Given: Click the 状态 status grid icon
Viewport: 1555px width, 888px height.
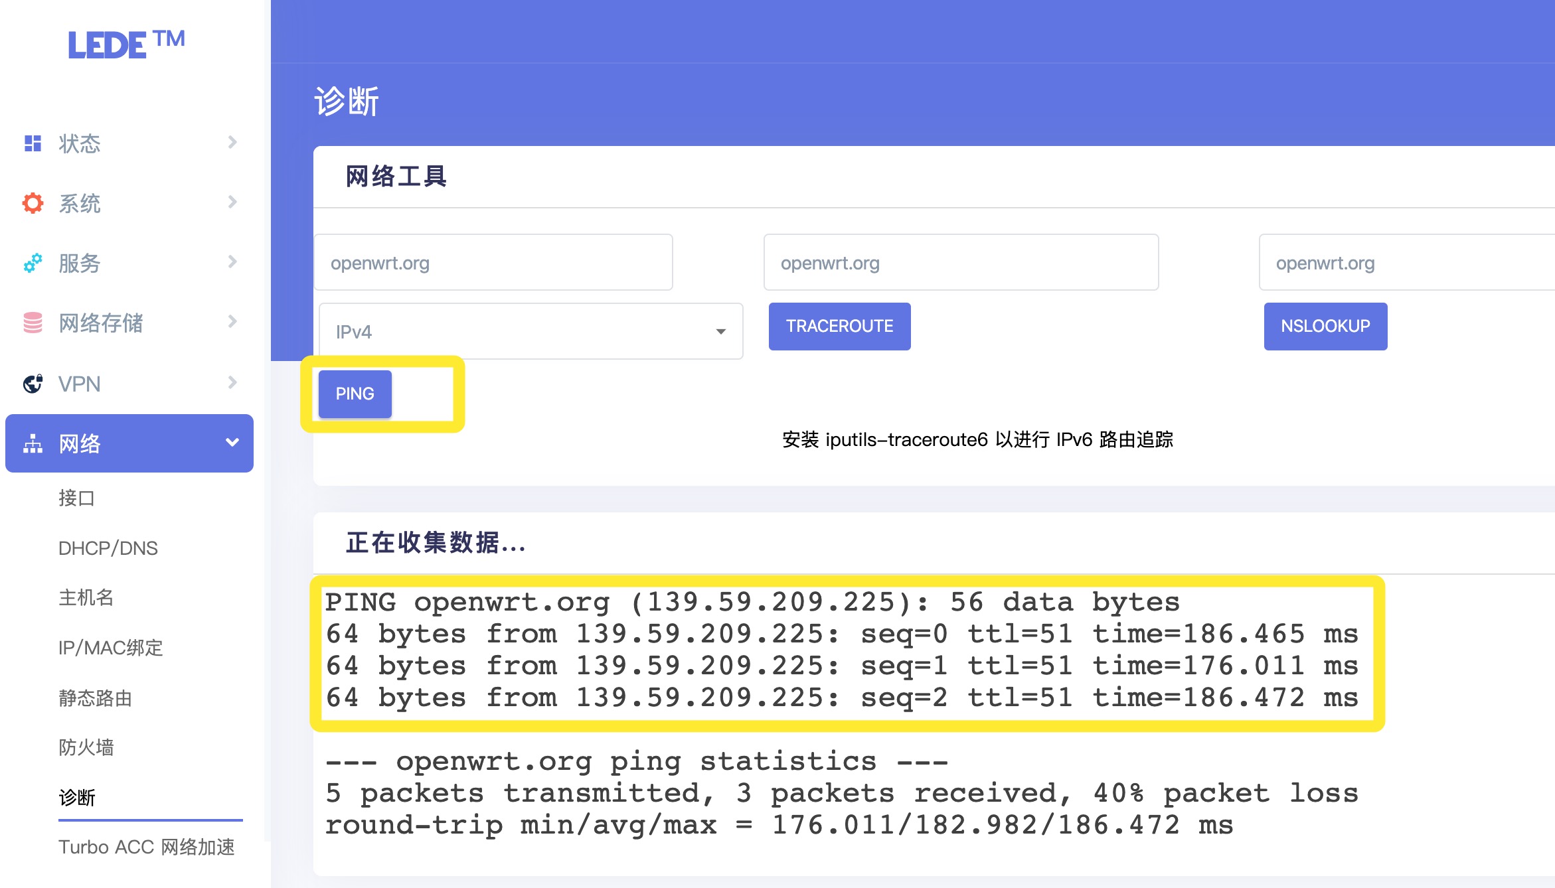Looking at the screenshot, I should pos(33,143).
